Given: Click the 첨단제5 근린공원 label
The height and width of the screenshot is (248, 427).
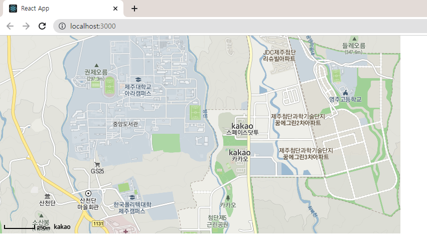Looking at the screenshot, I should 217,221.
